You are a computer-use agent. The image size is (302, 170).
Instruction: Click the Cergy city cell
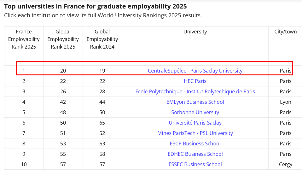click(x=285, y=164)
